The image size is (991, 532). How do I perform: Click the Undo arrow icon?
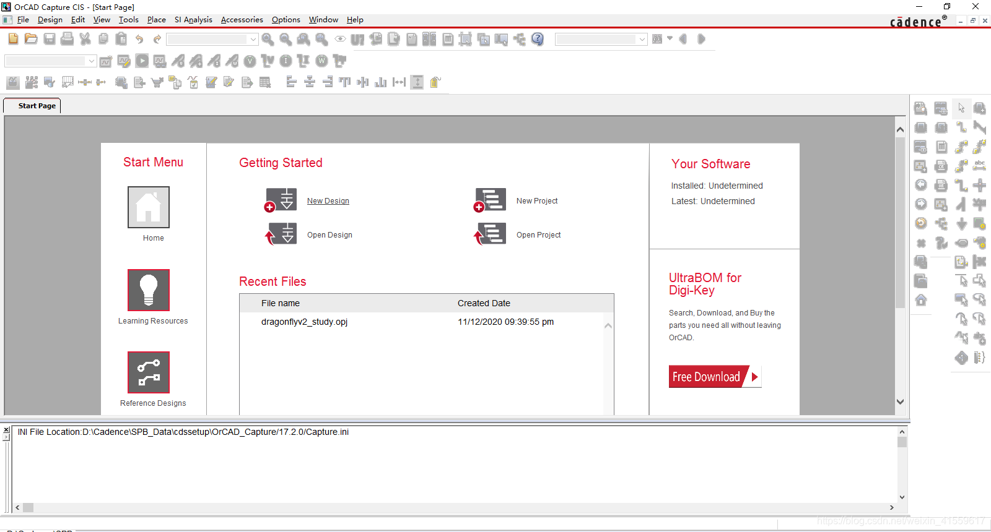139,39
